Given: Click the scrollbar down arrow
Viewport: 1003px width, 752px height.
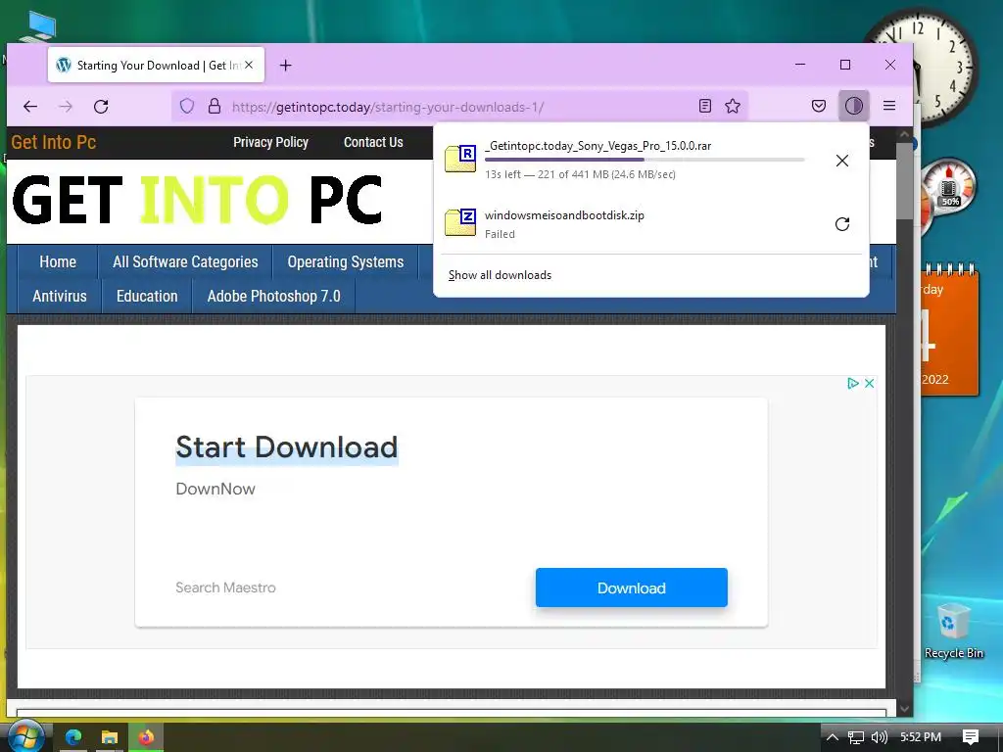Looking at the screenshot, I should click(904, 708).
